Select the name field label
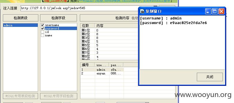This screenshot has width=234, height=103. [x=48, y=35]
